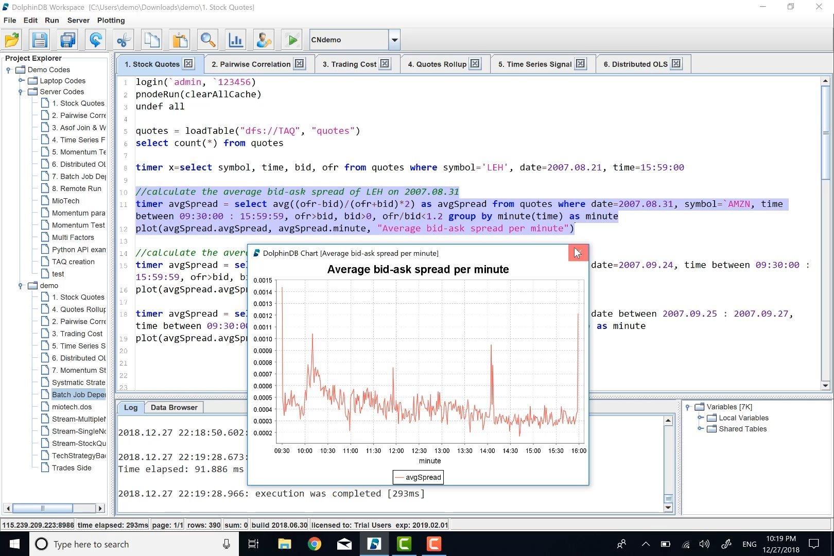Viewport: 834px width, 556px height.
Task: Click the Project Explorer horizontal scrollbar
Action: coord(42,508)
